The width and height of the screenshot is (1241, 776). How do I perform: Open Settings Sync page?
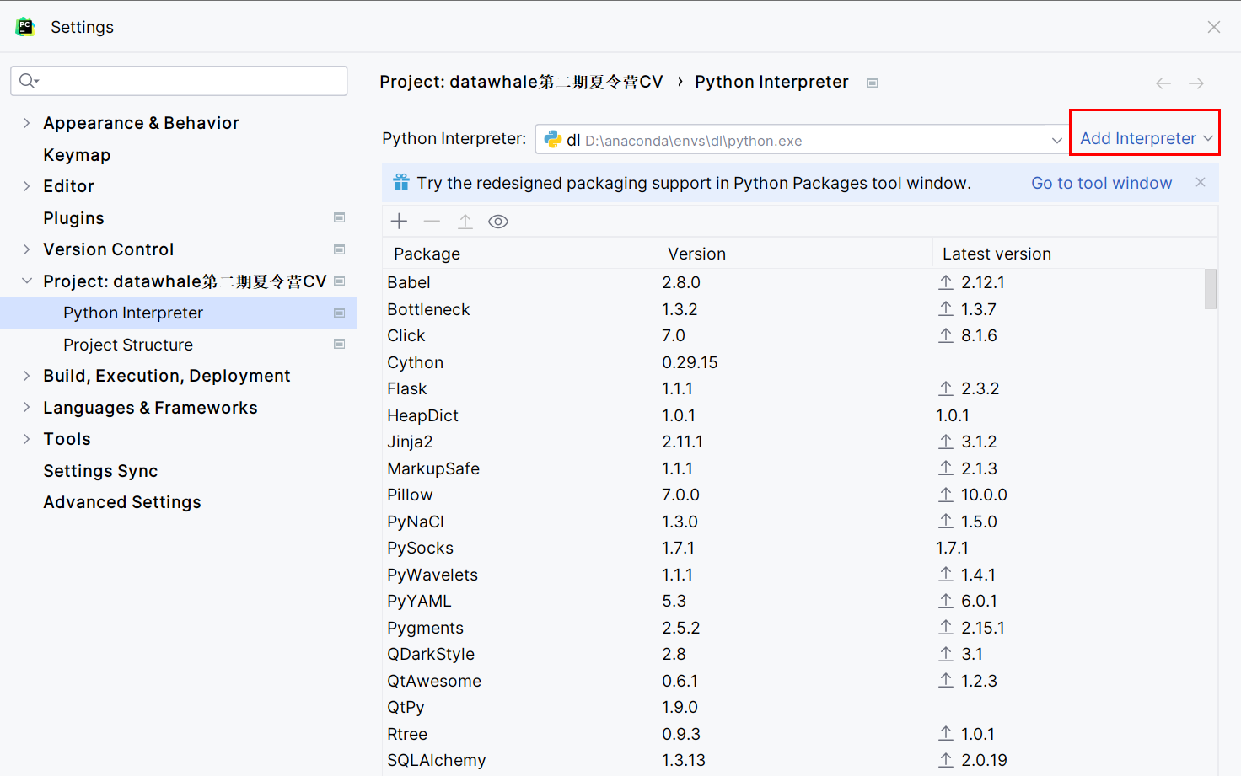pyautogui.click(x=100, y=471)
